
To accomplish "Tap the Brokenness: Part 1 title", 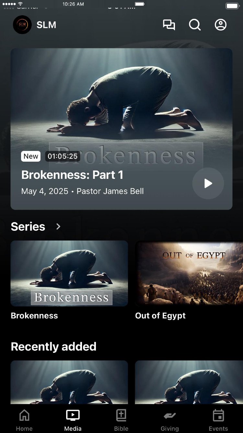I will (x=72, y=175).
